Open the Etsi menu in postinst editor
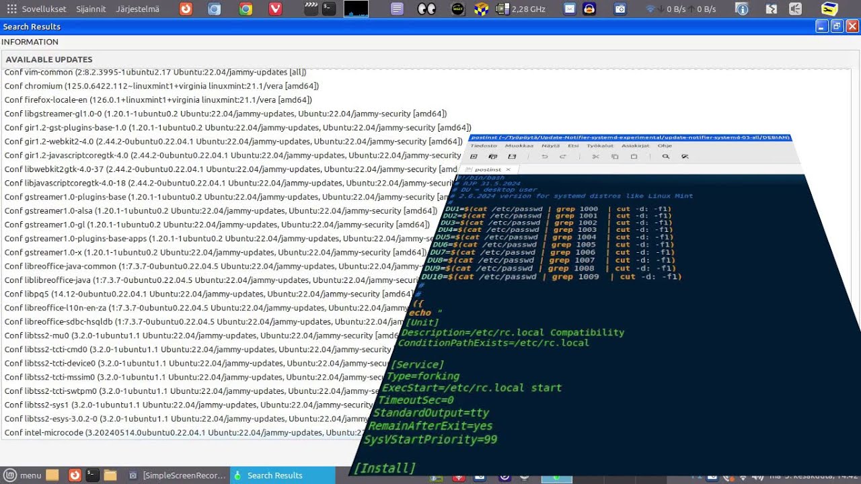861x484 pixels. pos(573,145)
